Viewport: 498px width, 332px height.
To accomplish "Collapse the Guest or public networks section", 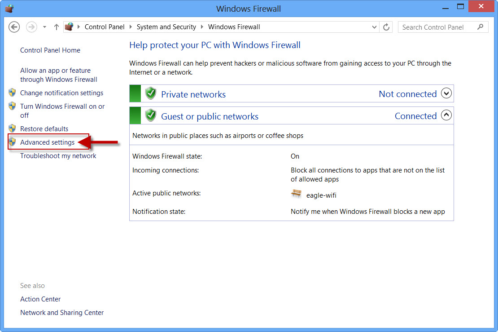I will click(x=446, y=115).
